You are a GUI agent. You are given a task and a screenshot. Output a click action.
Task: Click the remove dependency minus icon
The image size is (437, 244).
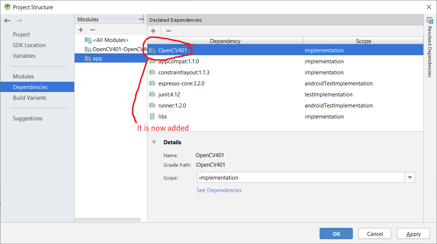tap(168, 31)
